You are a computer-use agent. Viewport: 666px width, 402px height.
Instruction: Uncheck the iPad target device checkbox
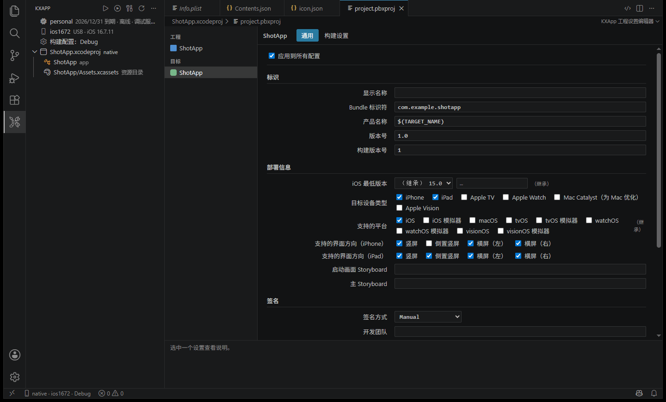pos(435,197)
